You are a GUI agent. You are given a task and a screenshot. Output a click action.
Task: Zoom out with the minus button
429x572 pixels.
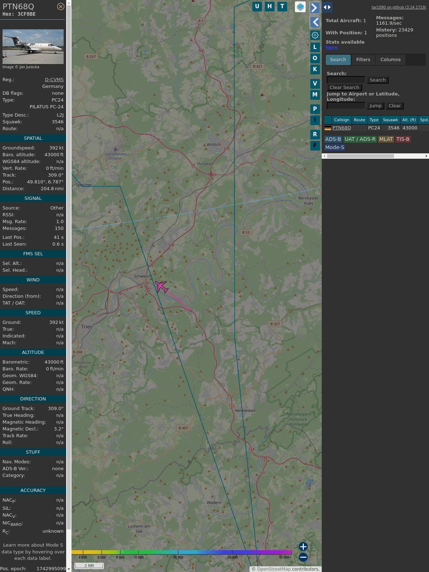pos(303,557)
